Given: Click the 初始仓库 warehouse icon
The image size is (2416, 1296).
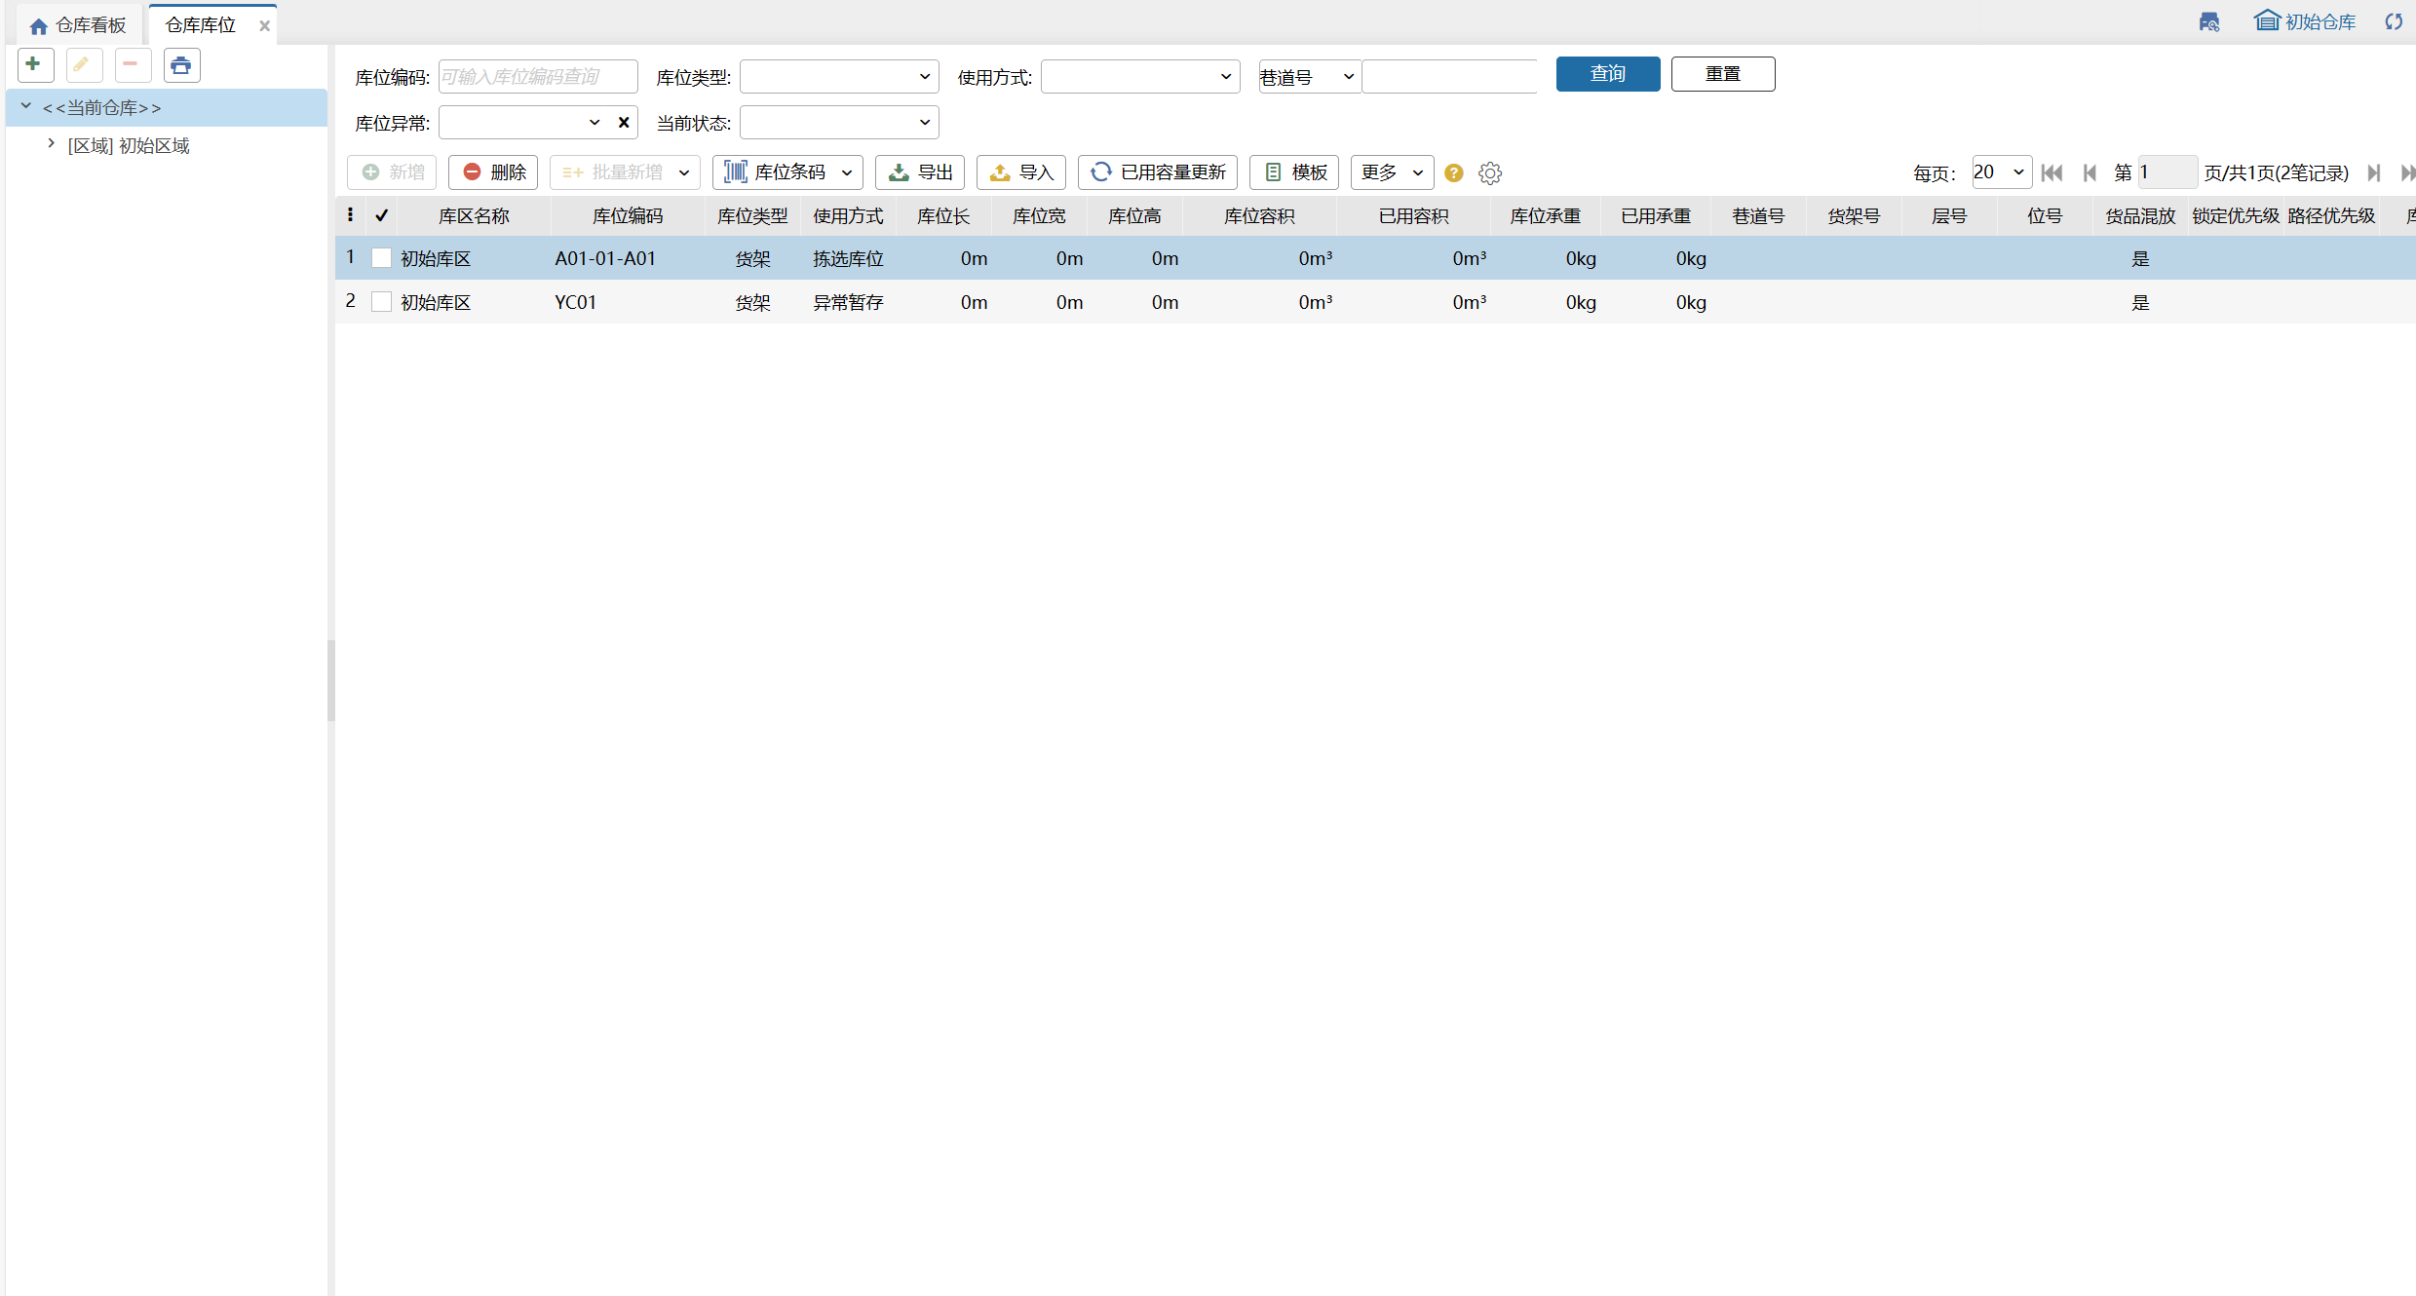Looking at the screenshot, I should [2267, 20].
